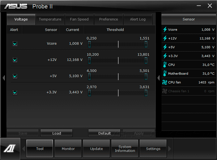The width and height of the screenshot is (217, 160).
Task: Collapse the left panel using left-edge arrow
Action: click(x=4, y=78)
